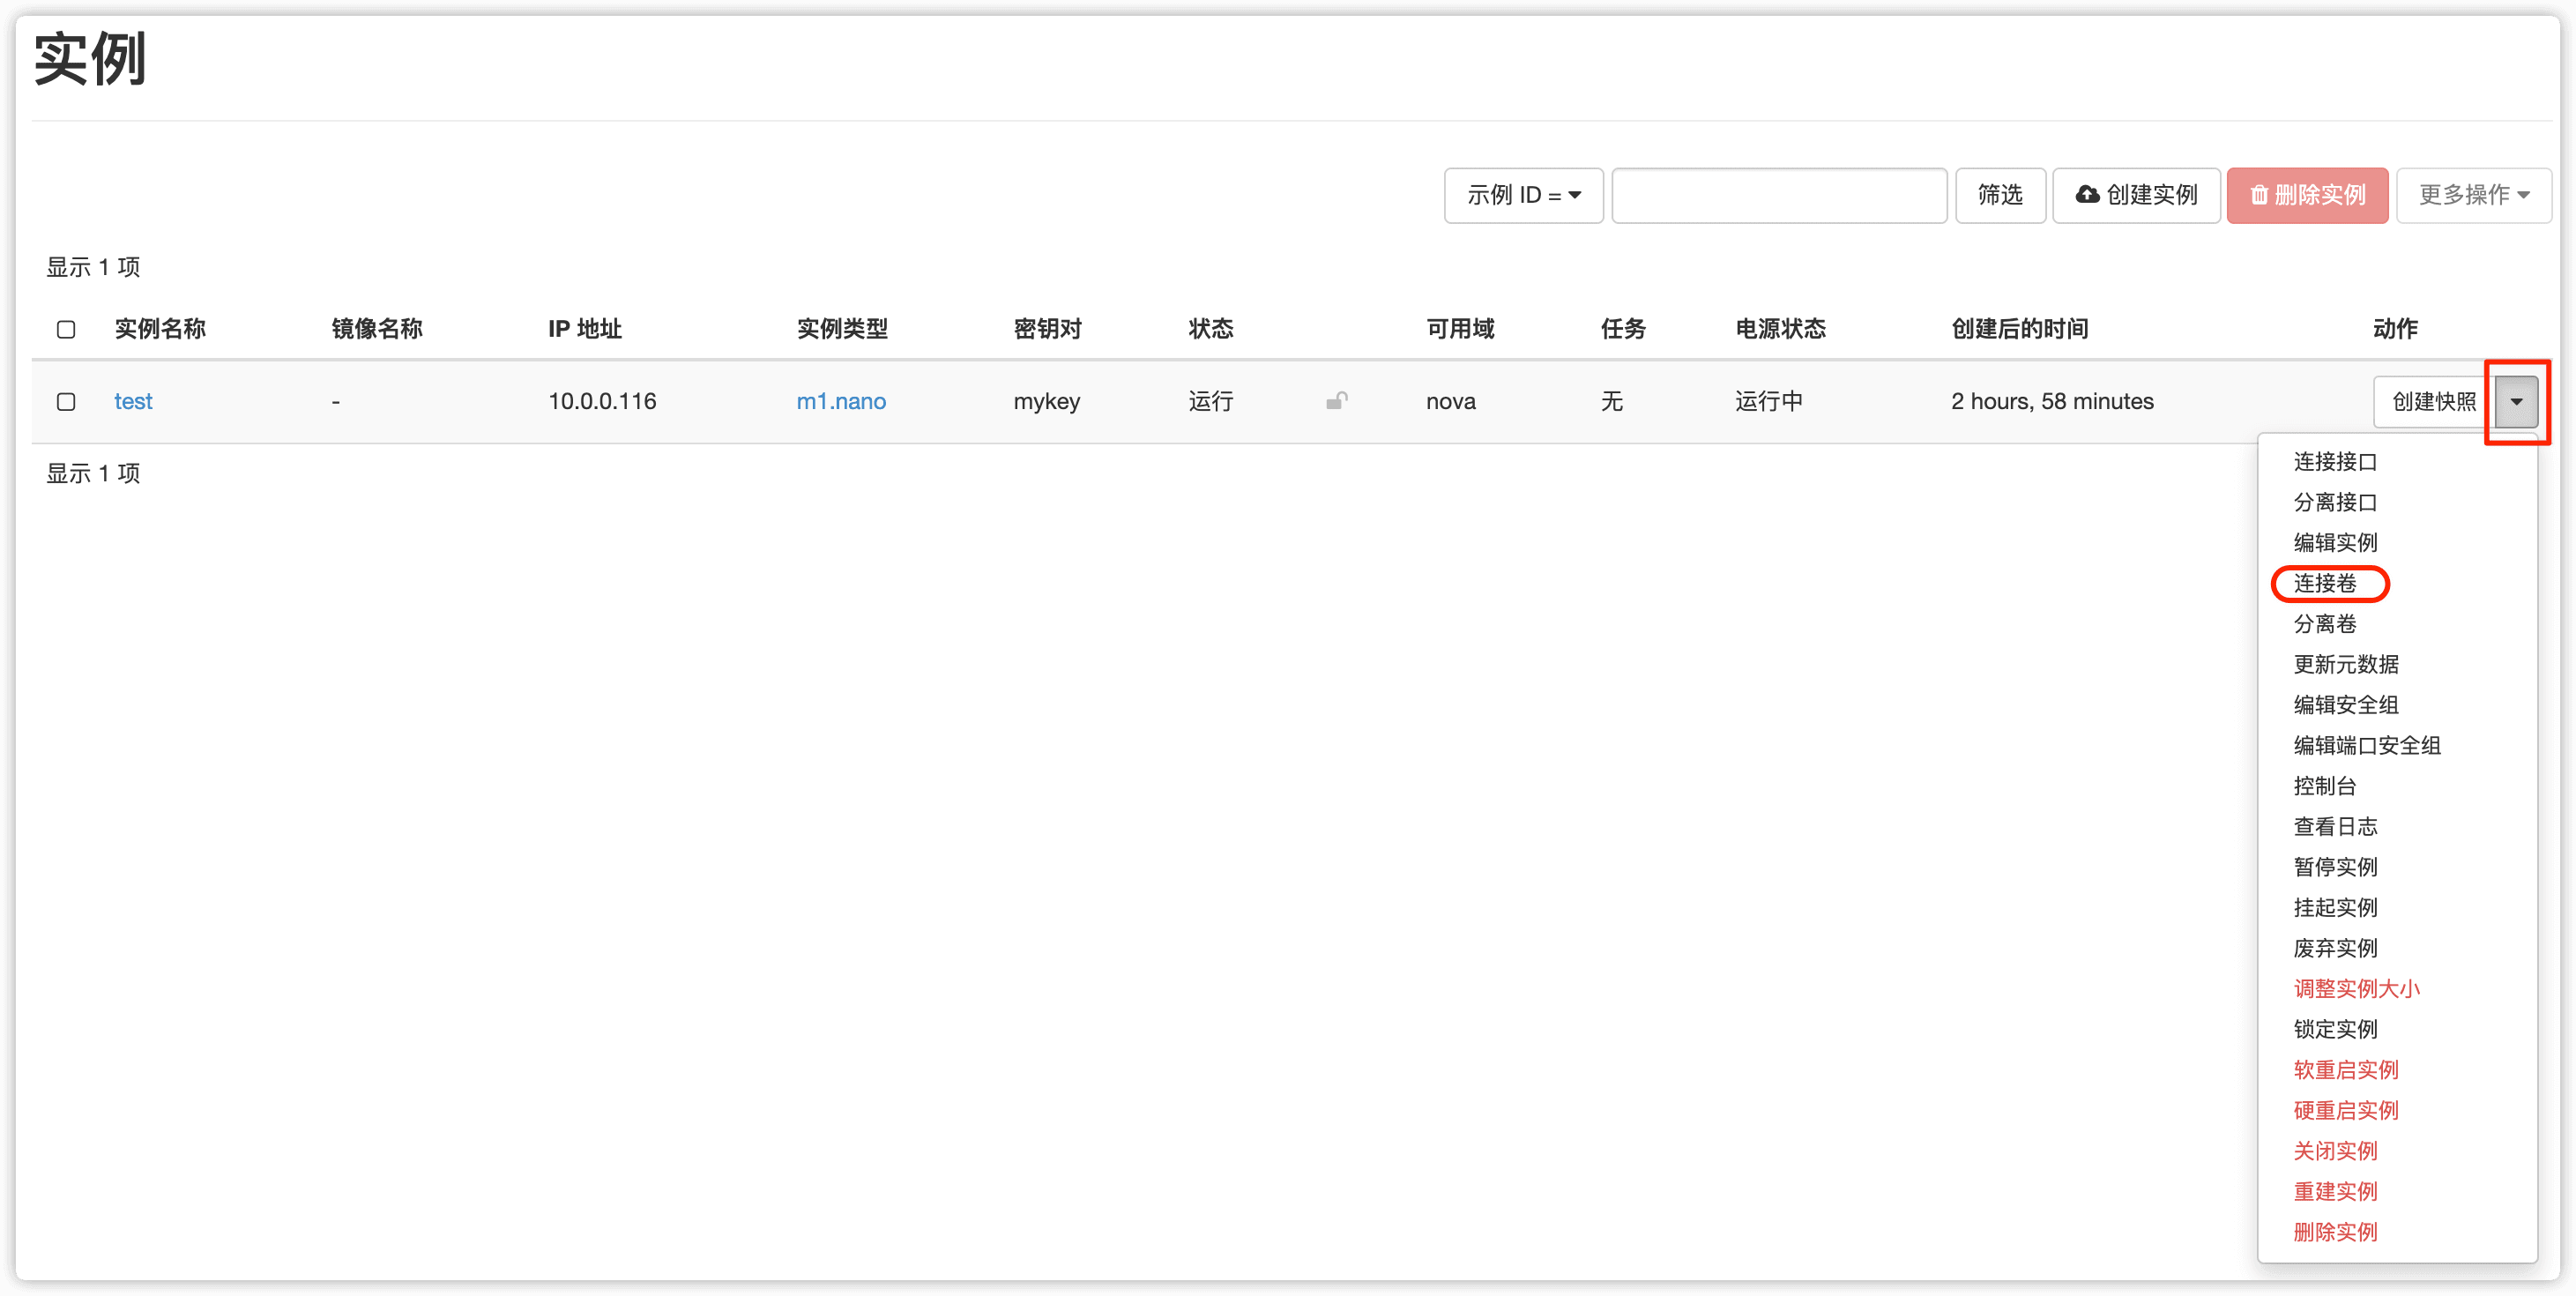Choose 分离卷 in the dropdown menu

pyautogui.click(x=2325, y=624)
